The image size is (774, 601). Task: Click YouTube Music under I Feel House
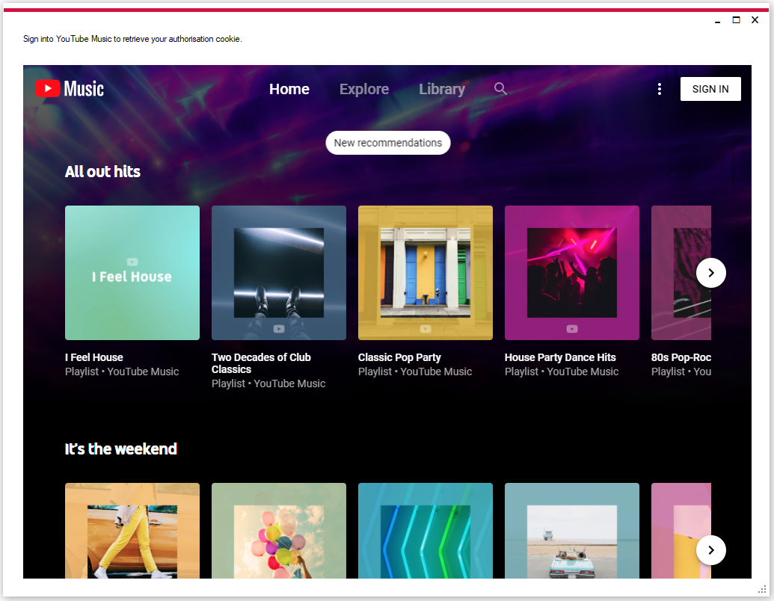(x=143, y=372)
